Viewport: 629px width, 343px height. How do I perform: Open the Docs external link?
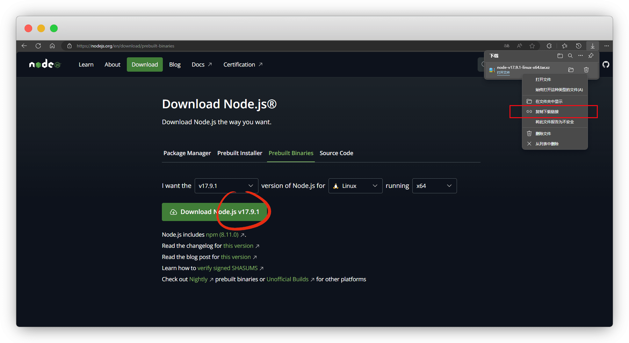coord(202,65)
